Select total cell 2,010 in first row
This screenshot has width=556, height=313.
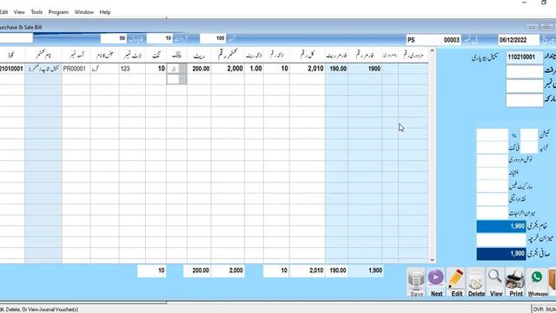pos(307,69)
